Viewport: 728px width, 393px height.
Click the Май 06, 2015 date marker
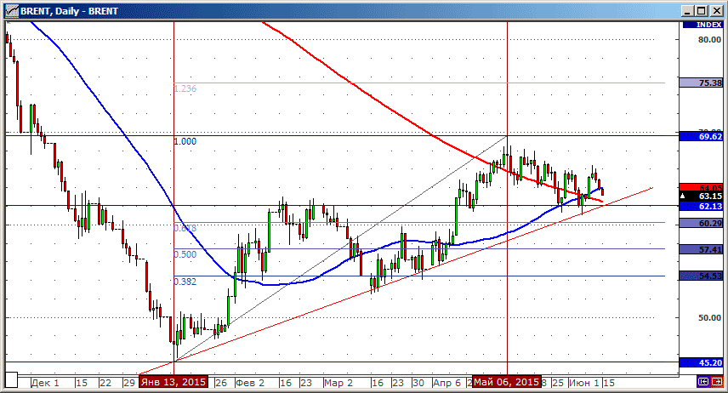(507, 382)
